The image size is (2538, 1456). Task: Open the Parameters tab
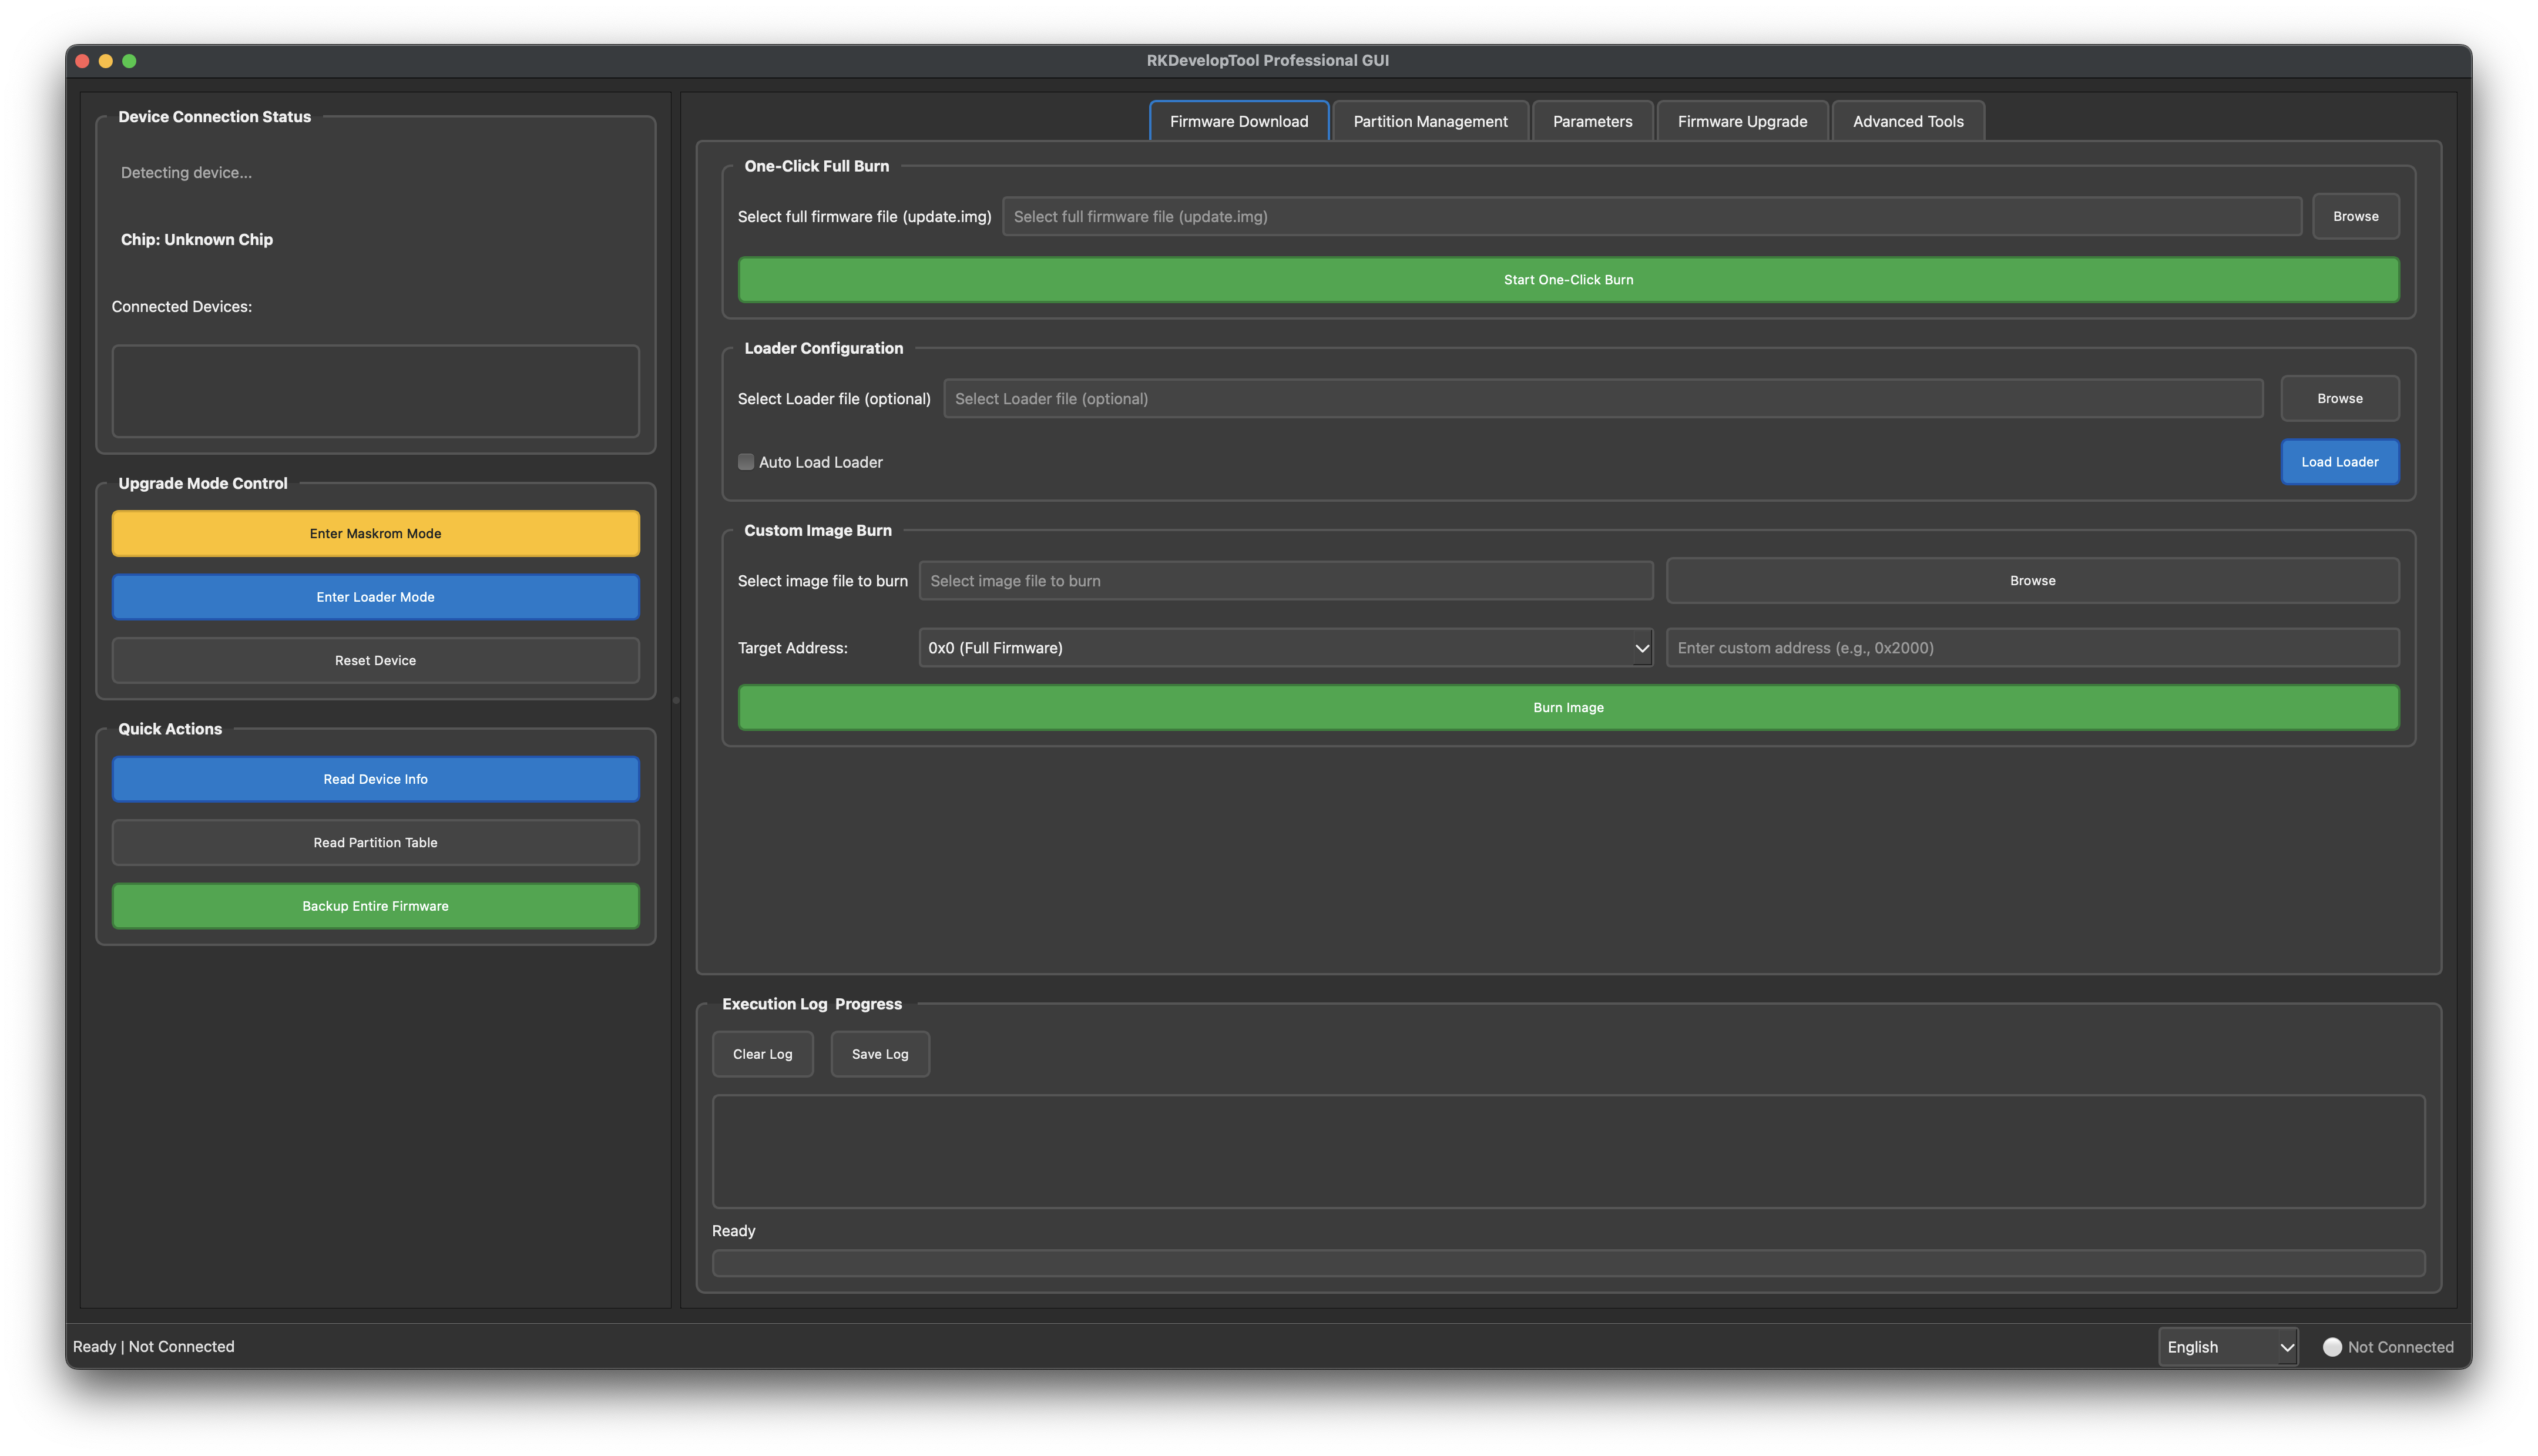(x=1592, y=121)
